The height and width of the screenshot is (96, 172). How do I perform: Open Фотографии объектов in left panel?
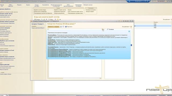click(x=5, y=31)
